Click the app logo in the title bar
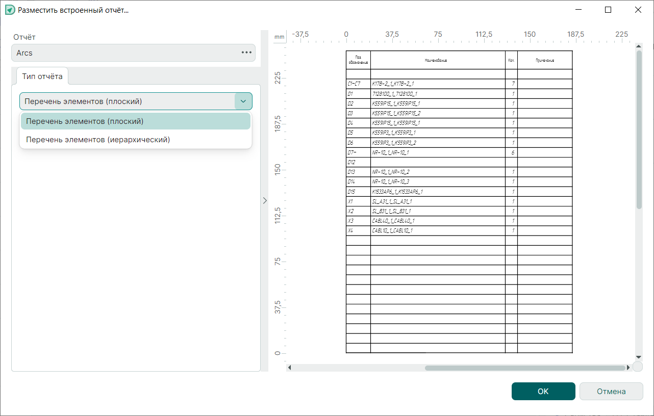 tap(10, 10)
